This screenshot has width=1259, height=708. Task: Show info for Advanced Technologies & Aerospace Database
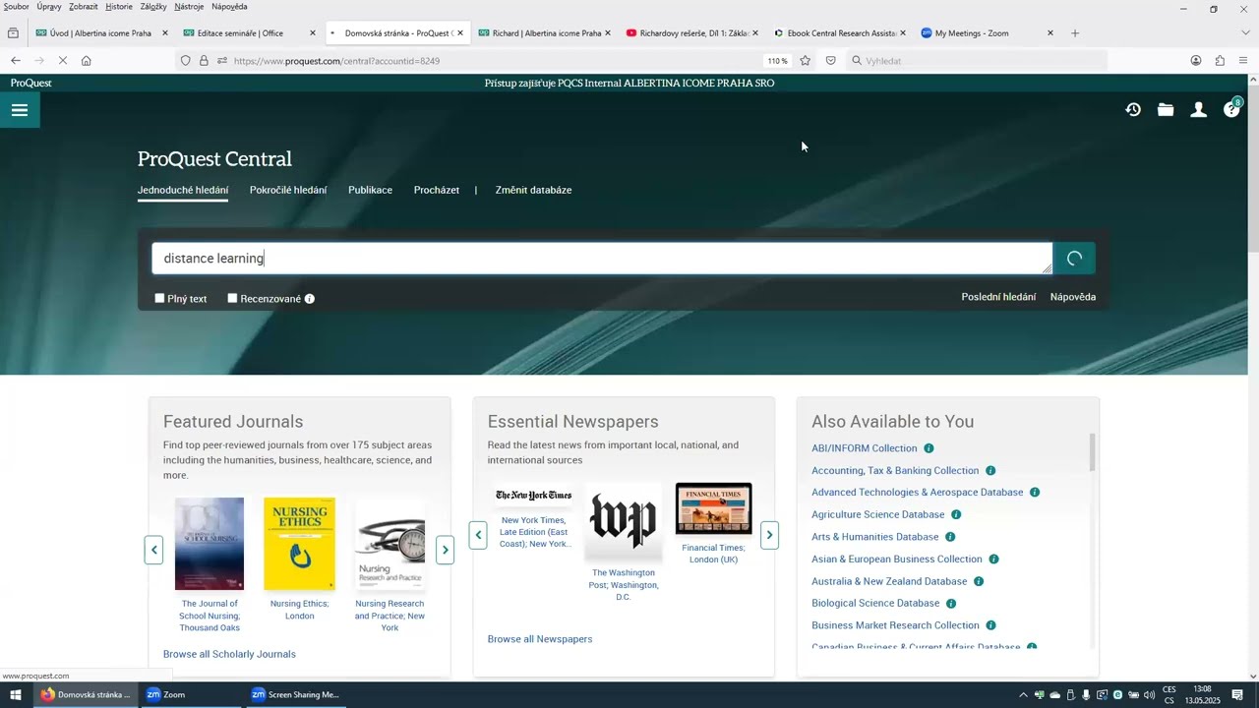(x=1035, y=493)
